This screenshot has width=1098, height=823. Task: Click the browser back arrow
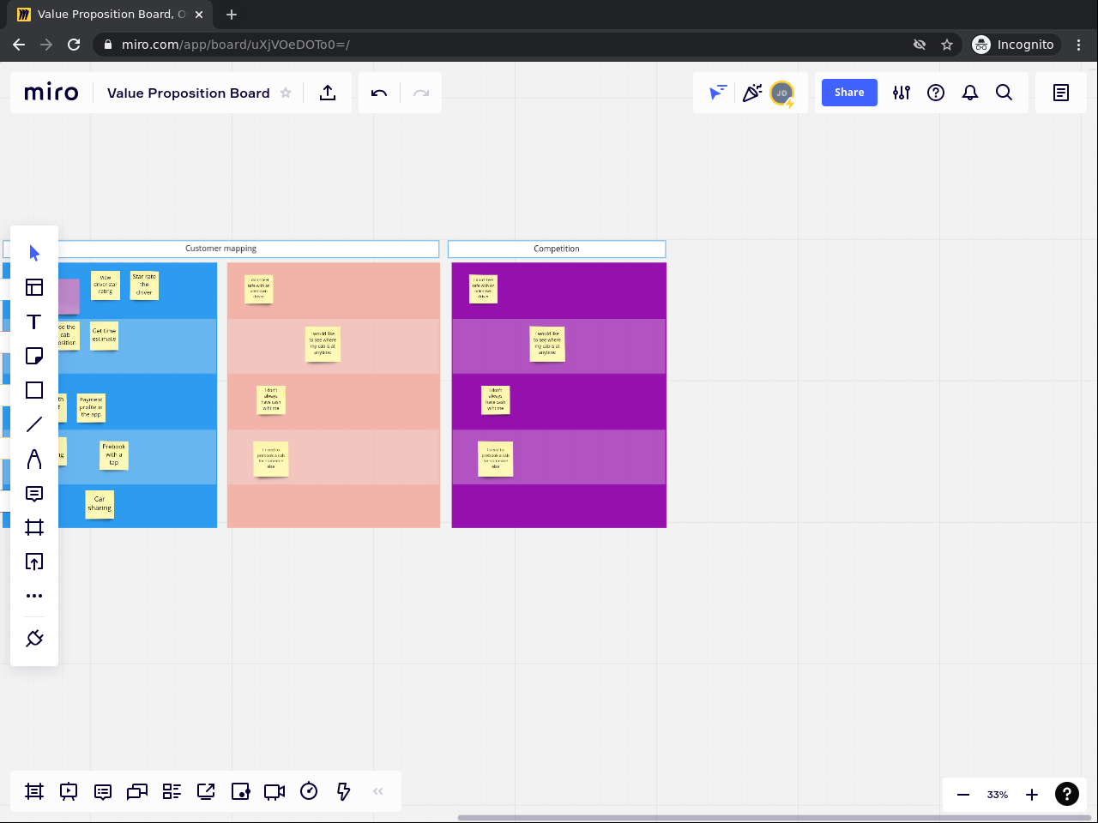pos(19,45)
